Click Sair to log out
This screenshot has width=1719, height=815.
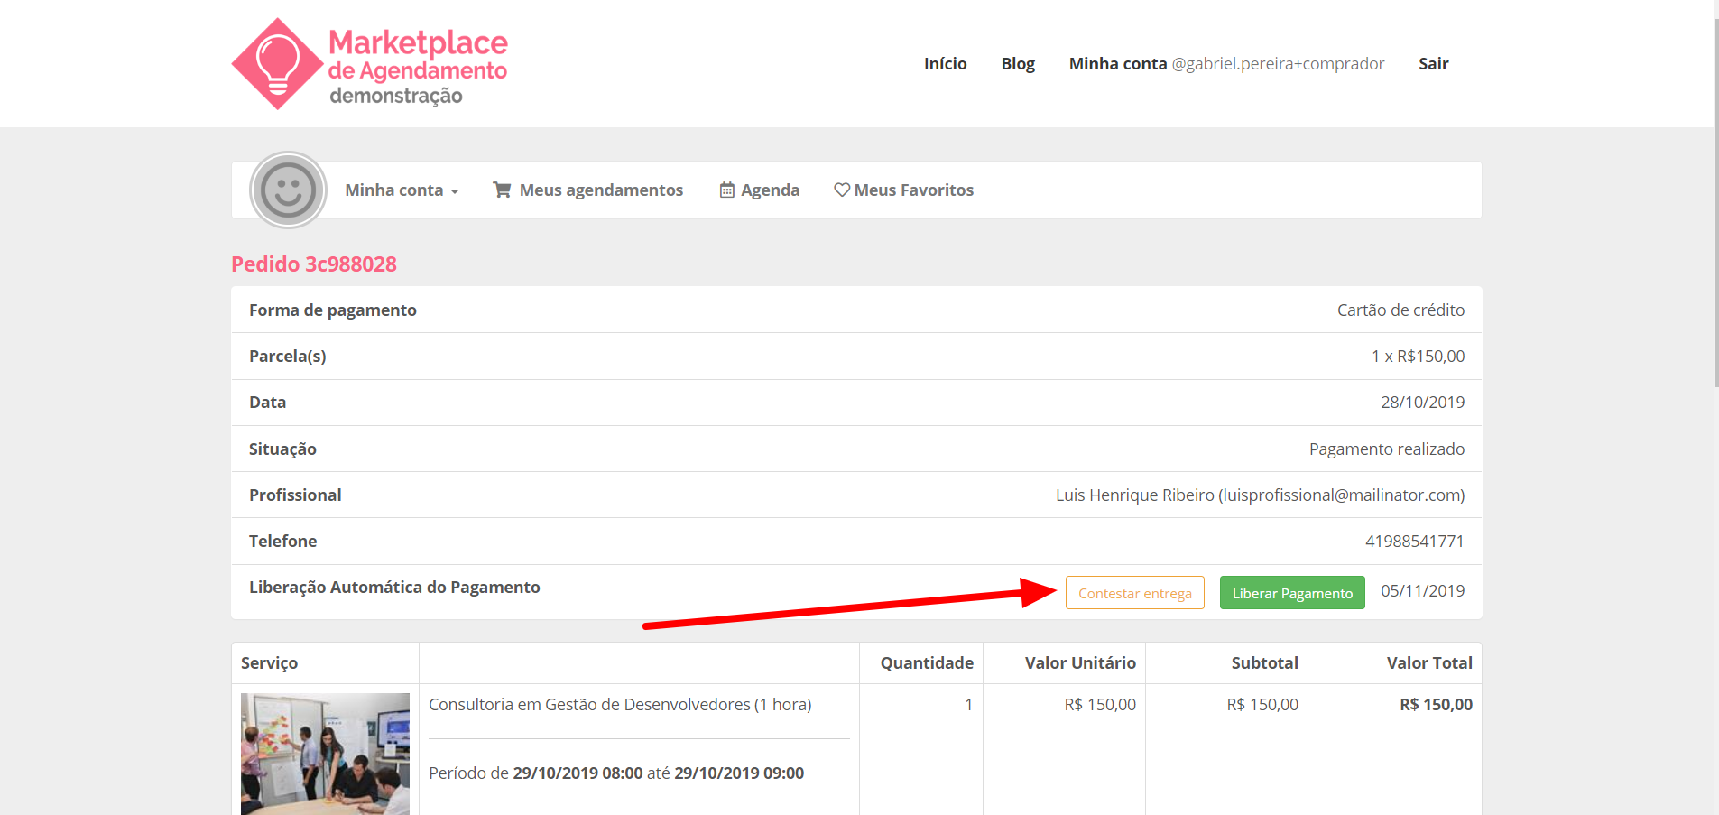[1433, 64]
